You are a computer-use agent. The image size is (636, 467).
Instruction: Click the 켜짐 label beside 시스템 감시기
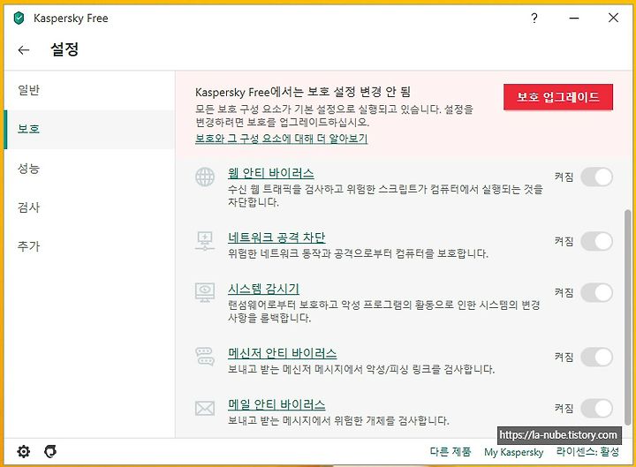click(x=564, y=293)
